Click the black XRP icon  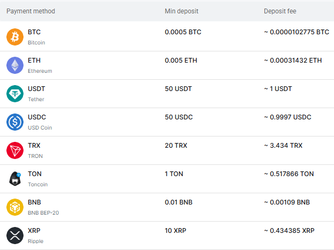tap(15, 236)
